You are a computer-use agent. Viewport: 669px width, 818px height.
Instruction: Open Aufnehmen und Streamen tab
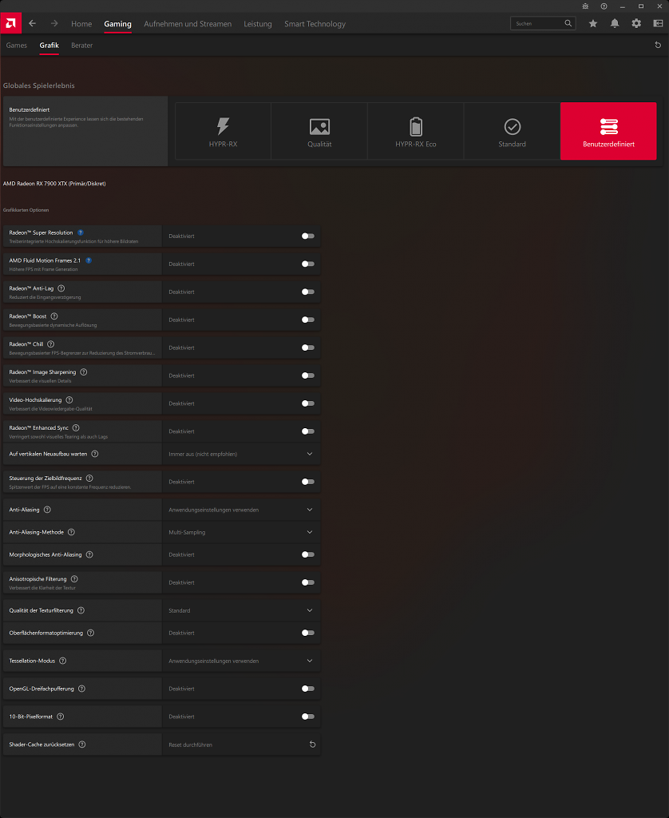pyautogui.click(x=188, y=24)
